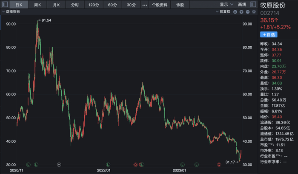Click the chart settings gear icon
Viewport: 298px width, 174px height.
point(253,11)
